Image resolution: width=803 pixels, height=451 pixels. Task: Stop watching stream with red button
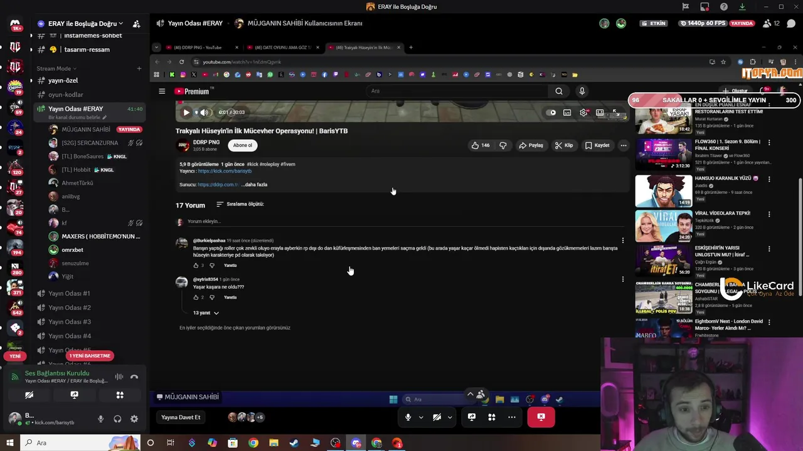[541, 417]
